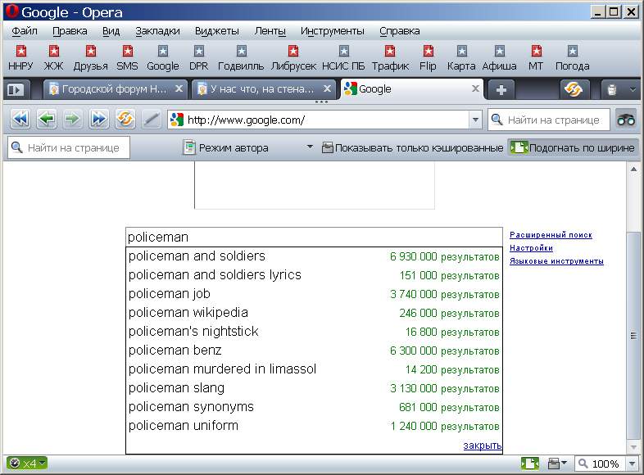Go back using green back arrow
The width and height of the screenshot is (644, 475).
pyautogui.click(x=47, y=120)
